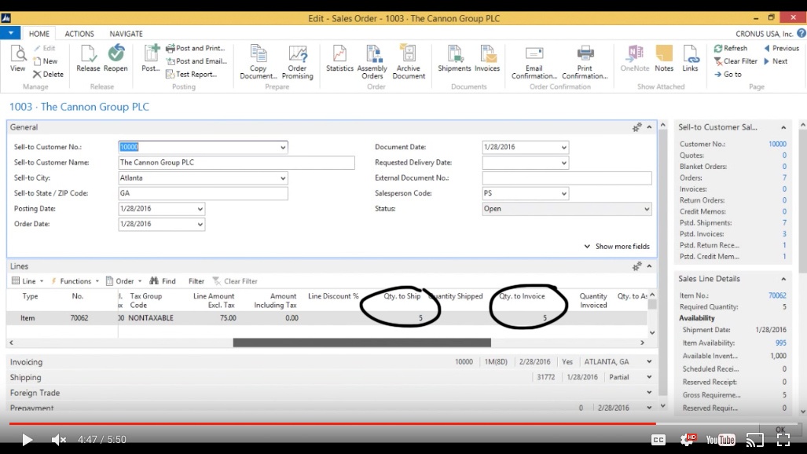Open order Statistics
This screenshot has height=454, width=807.
coord(339,58)
